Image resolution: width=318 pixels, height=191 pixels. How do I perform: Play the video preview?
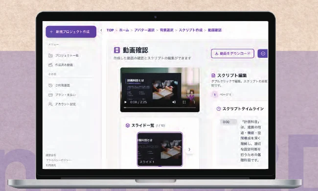click(x=126, y=102)
